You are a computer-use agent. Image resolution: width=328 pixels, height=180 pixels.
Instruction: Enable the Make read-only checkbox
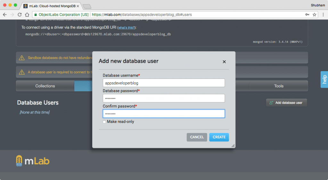click(104, 122)
